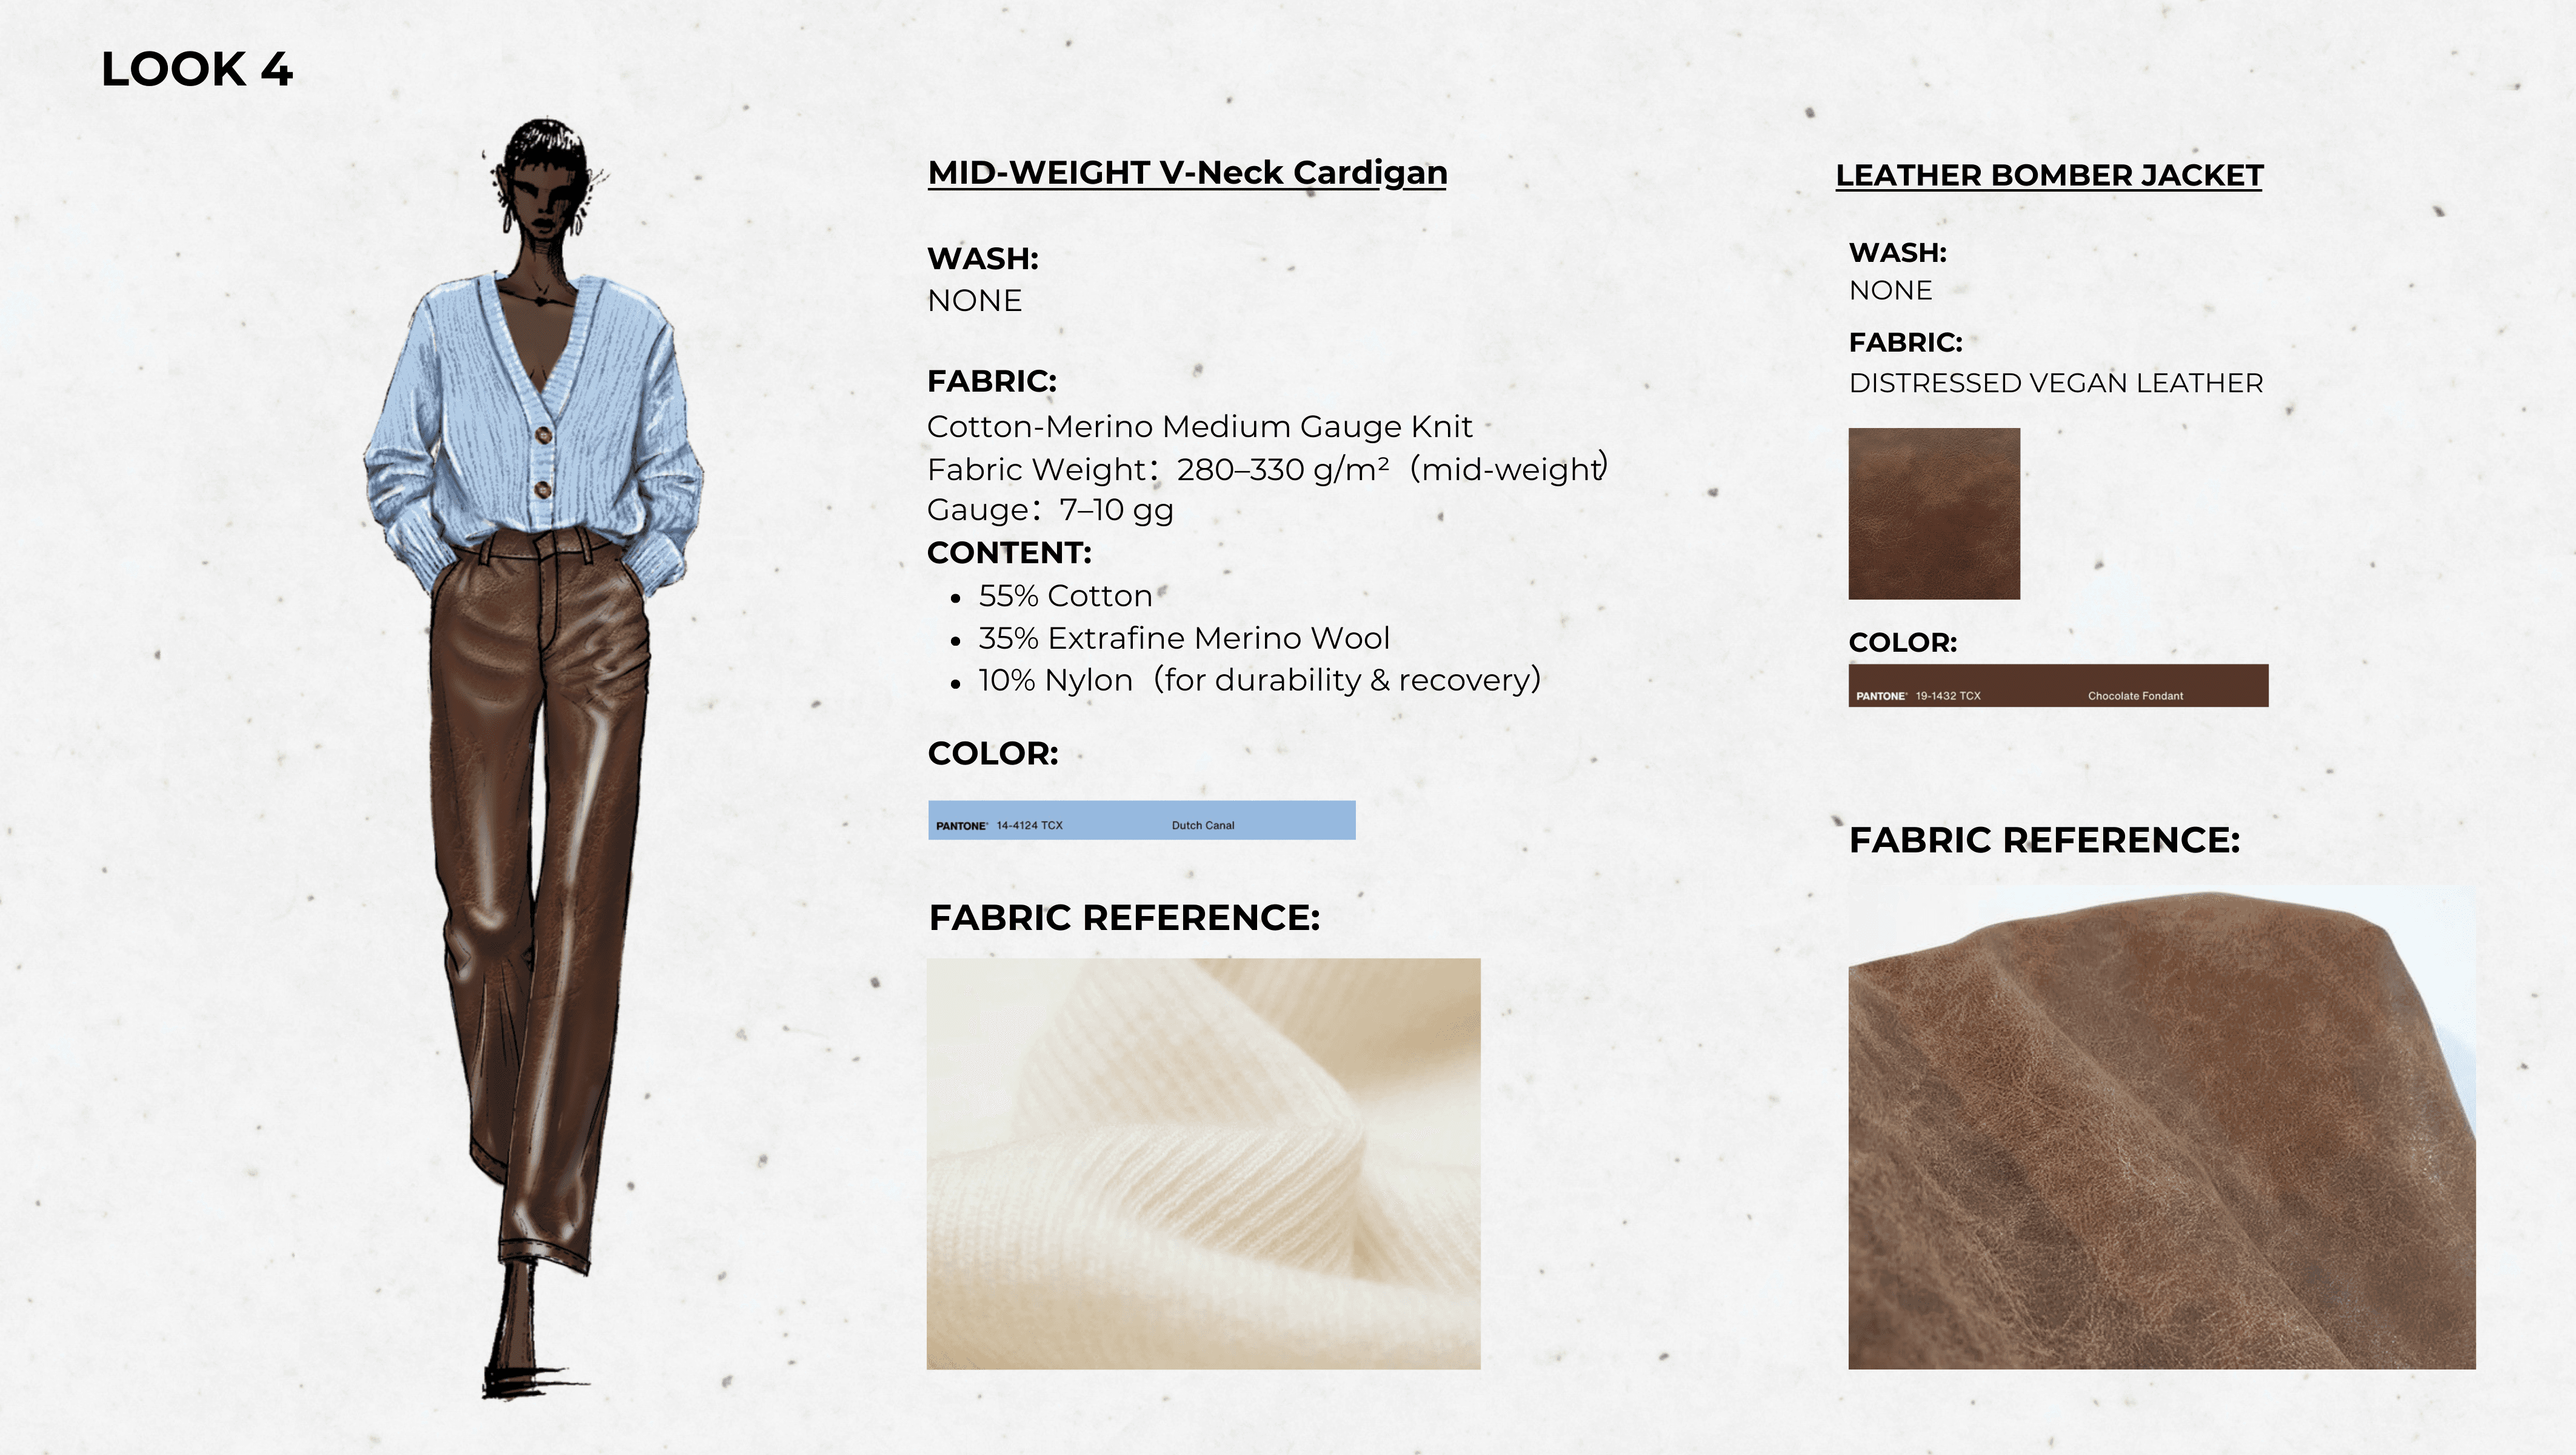Image resolution: width=2576 pixels, height=1455 pixels.
Task: Select the cream knit fabric reference photo
Action: (x=1203, y=1164)
